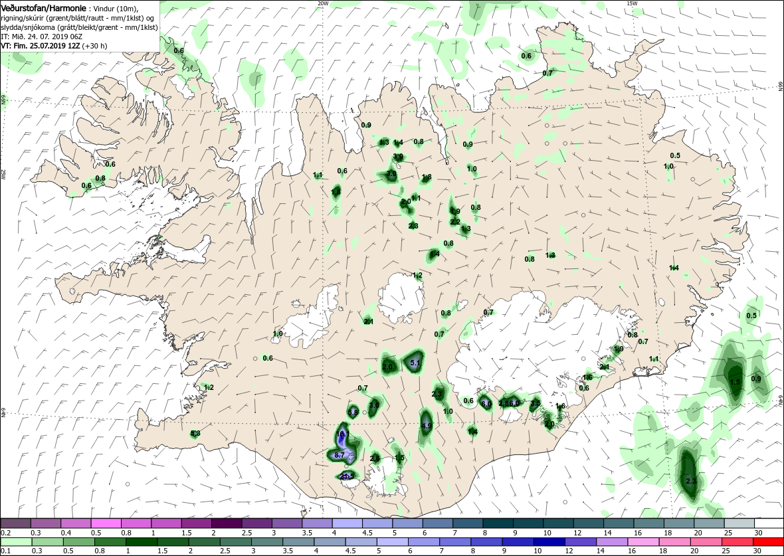Click the '(+30 h)' forecast offset label
This screenshot has height=556, width=784.
[x=94, y=45]
